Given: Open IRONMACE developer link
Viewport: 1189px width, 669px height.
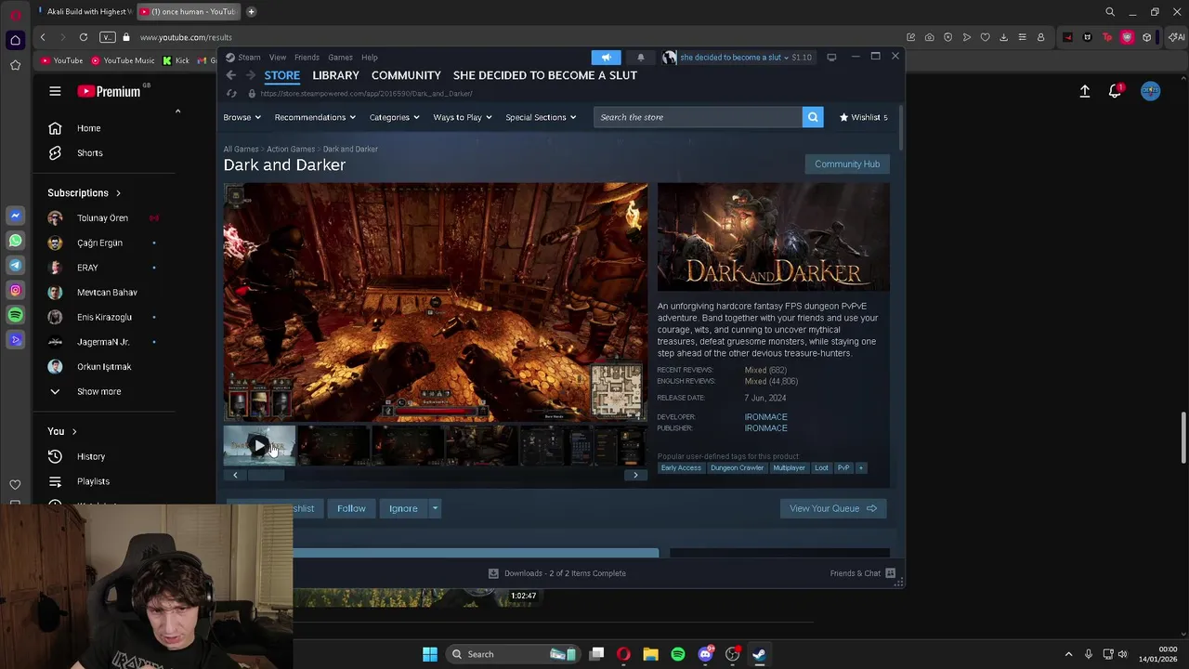Looking at the screenshot, I should point(765,417).
